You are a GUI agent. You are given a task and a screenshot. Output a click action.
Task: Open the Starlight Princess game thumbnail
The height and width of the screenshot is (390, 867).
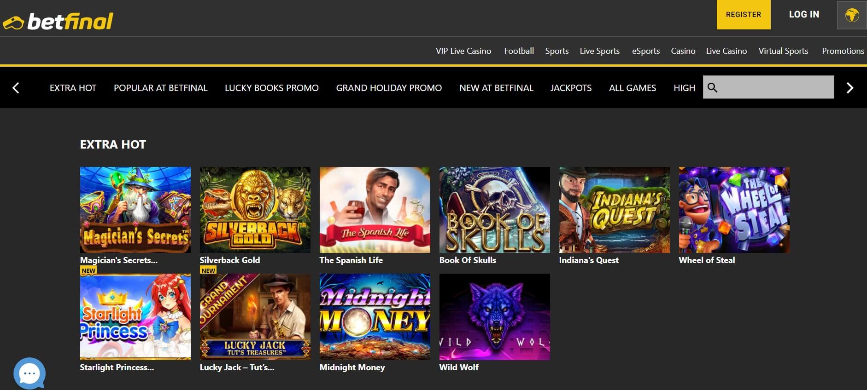[135, 317]
